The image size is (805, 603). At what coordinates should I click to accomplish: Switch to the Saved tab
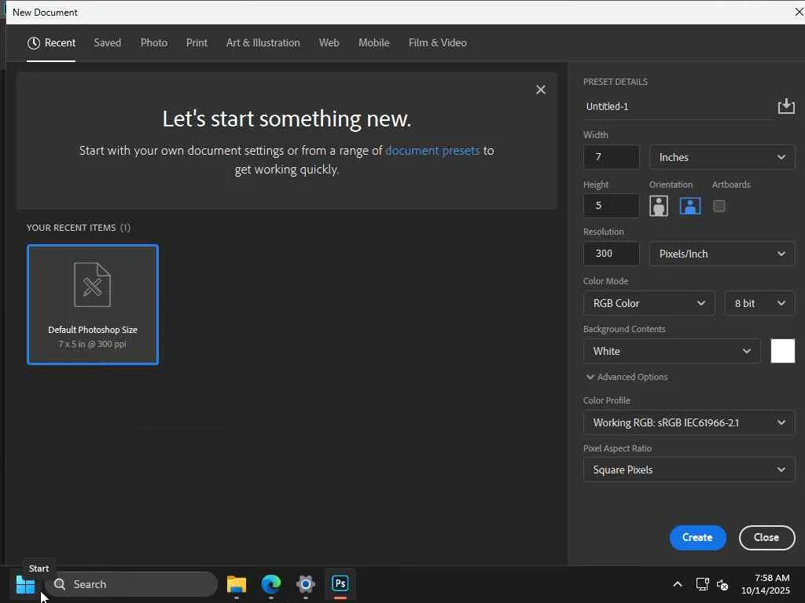(x=107, y=42)
